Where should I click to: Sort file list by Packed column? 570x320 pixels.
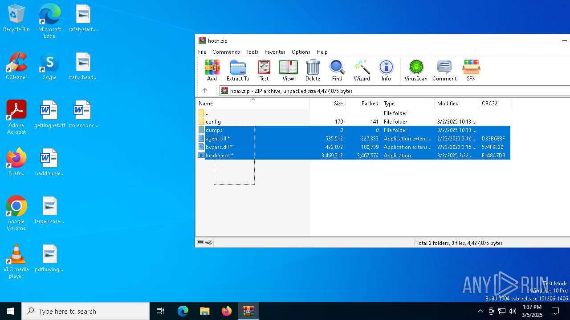pos(363,104)
